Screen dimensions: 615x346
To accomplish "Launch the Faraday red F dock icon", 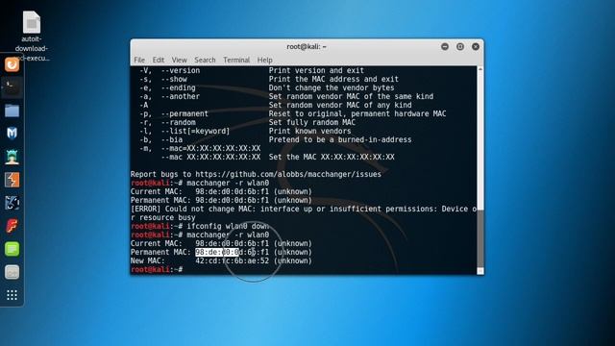I will (x=12, y=226).
